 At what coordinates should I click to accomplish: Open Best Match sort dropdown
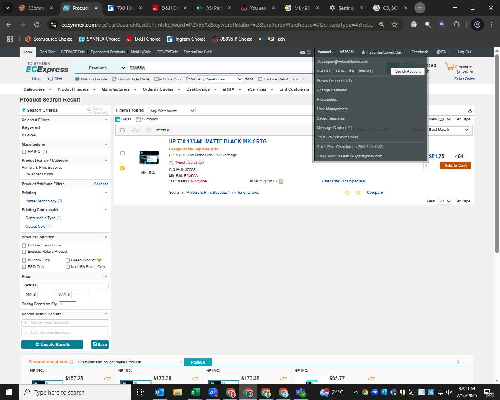coord(449,130)
